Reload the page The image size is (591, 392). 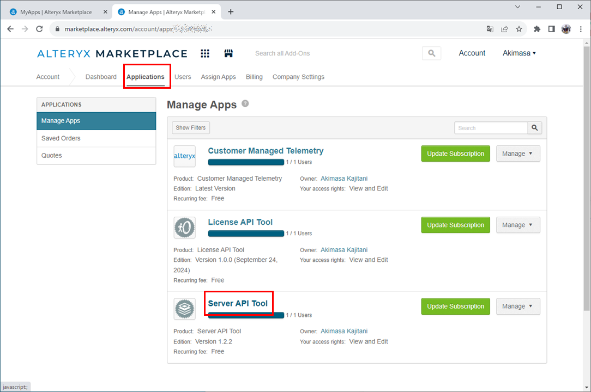[x=39, y=29]
